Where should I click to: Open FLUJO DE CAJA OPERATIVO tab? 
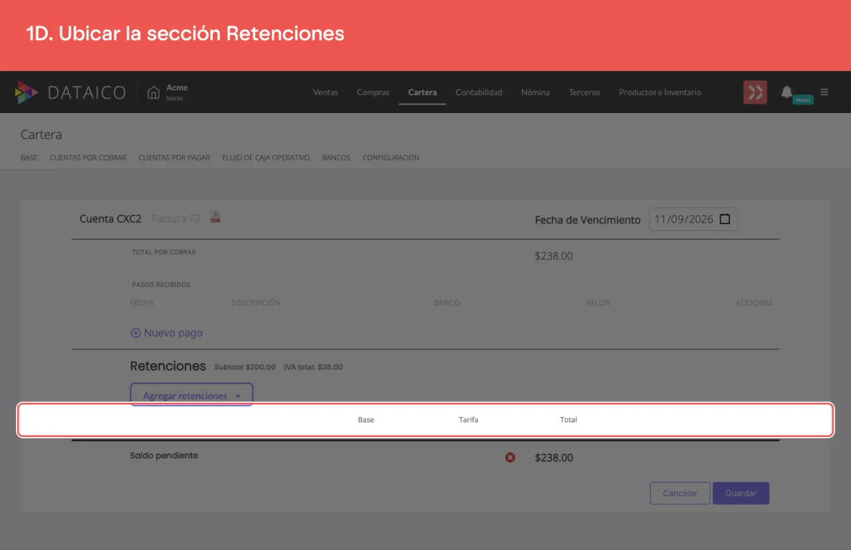[x=266, y=158]
